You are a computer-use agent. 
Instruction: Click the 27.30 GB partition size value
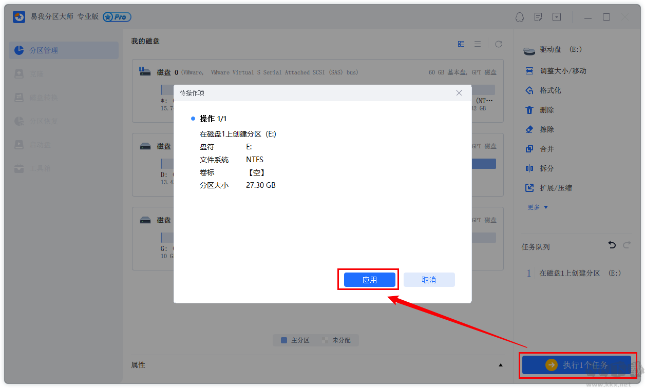[261, 185]
